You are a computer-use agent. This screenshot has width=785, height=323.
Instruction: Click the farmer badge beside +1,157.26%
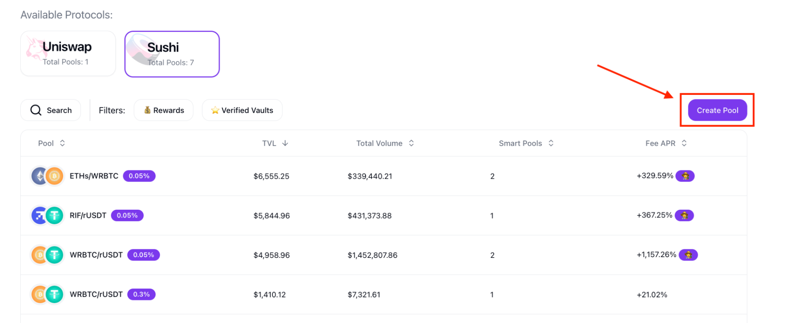tap(688, 255)
